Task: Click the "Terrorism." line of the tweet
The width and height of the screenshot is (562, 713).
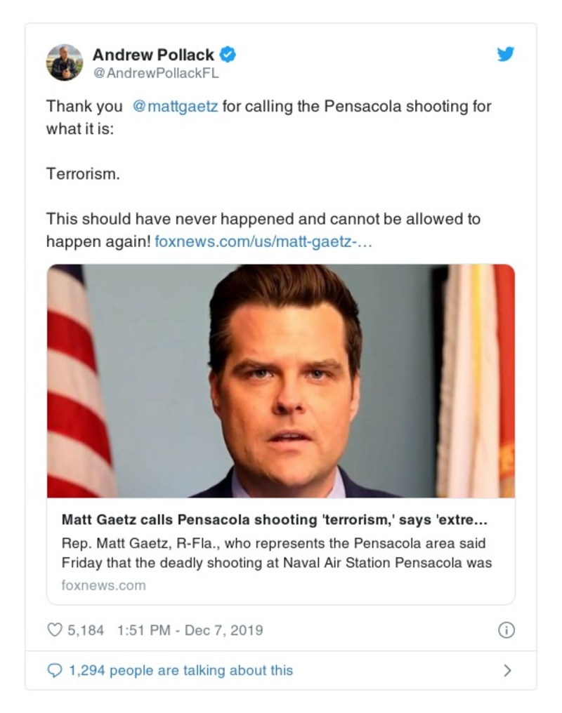Action: coord(83,174)
